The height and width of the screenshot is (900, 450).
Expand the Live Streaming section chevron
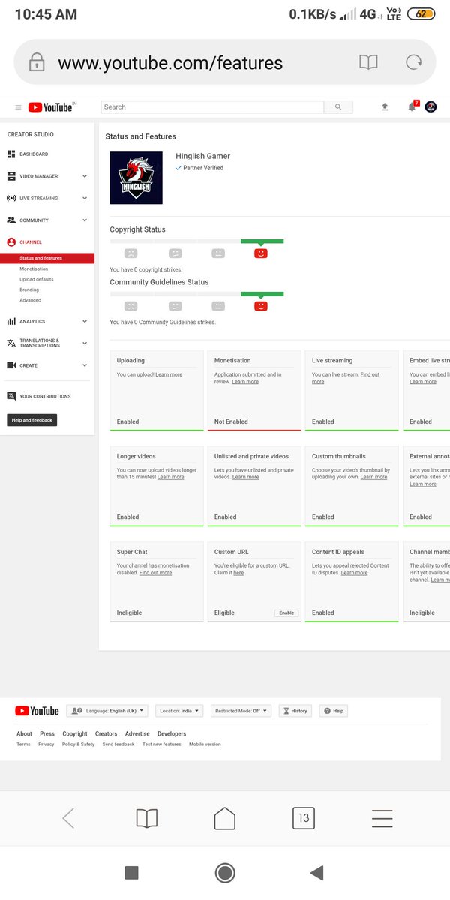[85, 198]
